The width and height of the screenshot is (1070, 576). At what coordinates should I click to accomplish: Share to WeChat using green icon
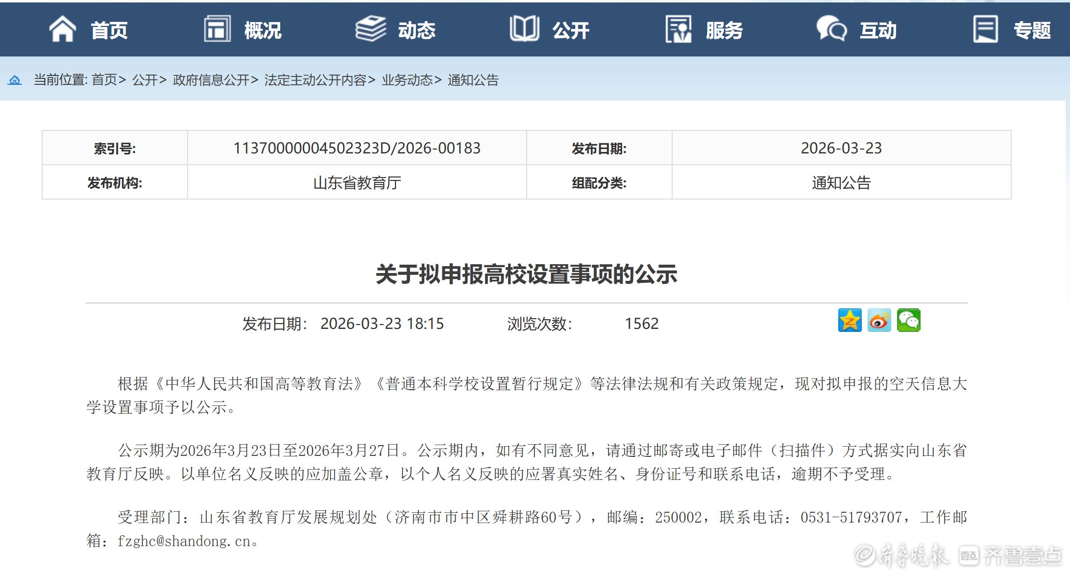click(908, 321)
